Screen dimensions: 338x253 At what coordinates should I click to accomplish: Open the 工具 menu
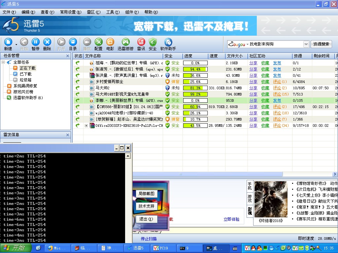[113, 12]
